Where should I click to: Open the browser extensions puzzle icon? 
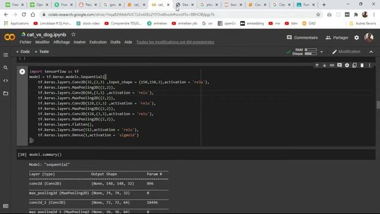tap(356, 14)
